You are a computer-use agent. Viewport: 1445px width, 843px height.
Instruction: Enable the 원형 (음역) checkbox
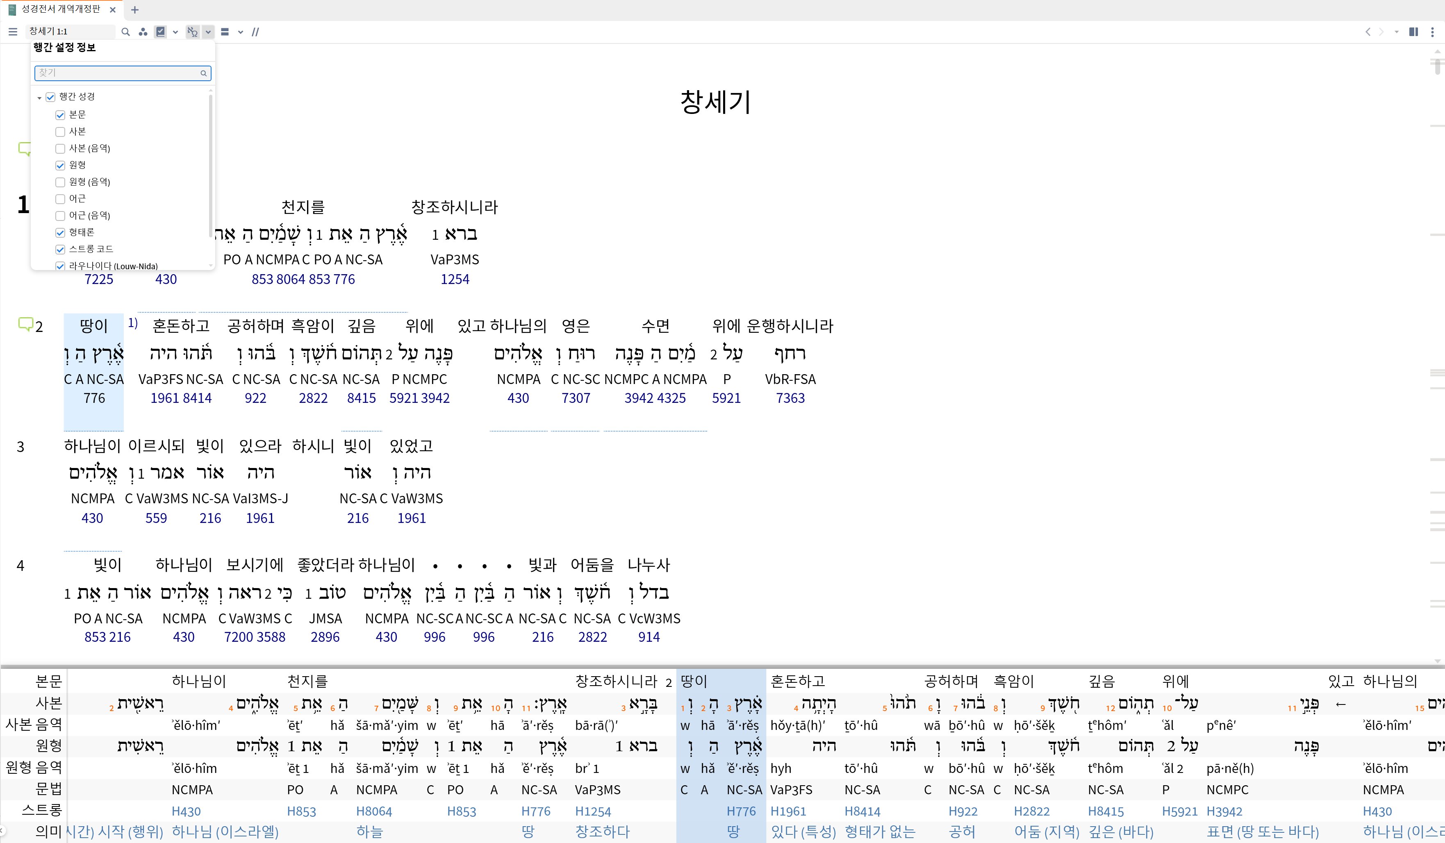(x=60, y=182)
